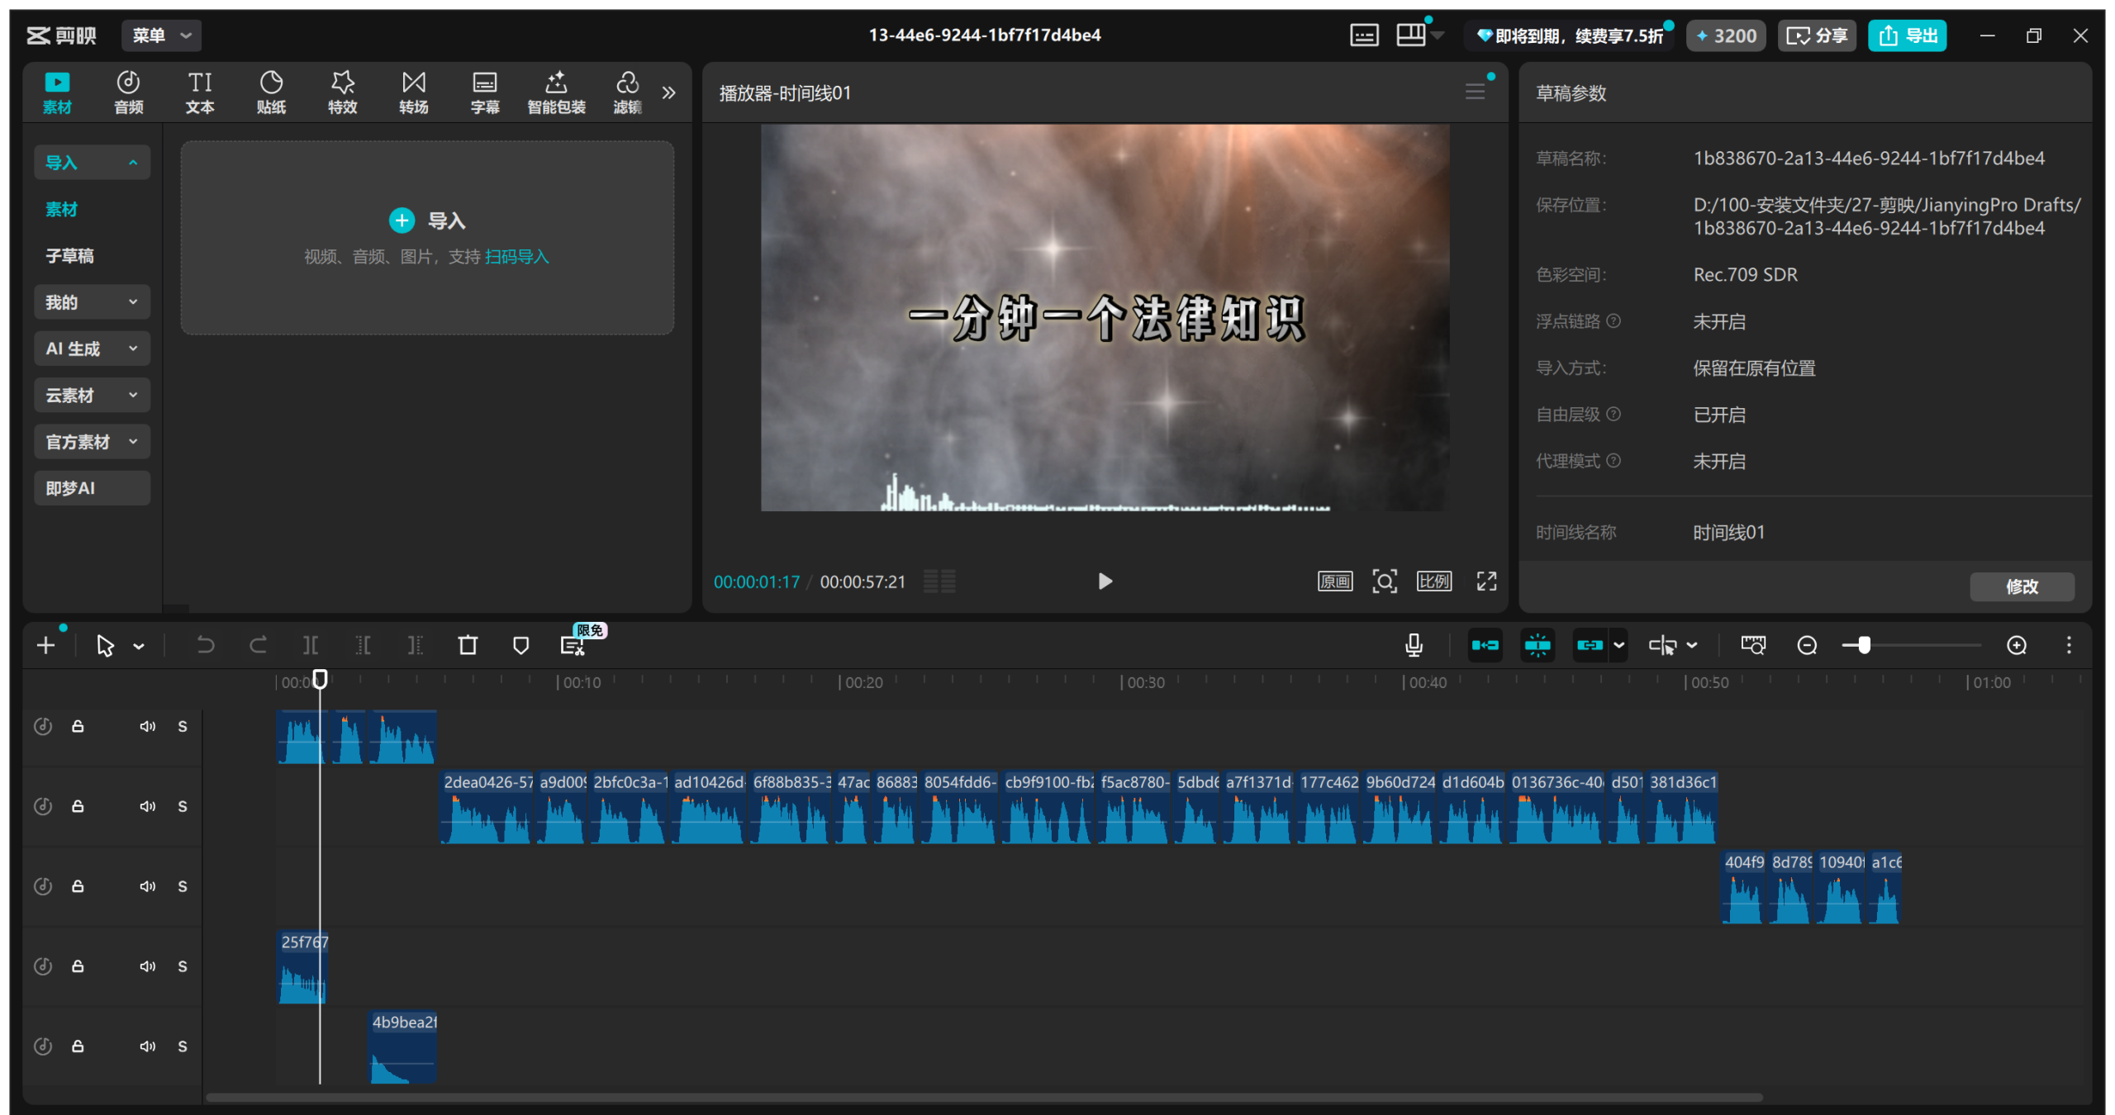Toggle lock on the second audio track
The width and height of the screenshot is (2115, 1115).
pos(78,806)
